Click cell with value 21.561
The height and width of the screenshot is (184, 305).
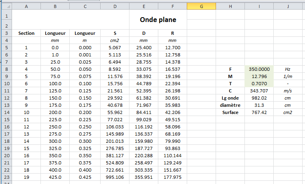(115, 91)
